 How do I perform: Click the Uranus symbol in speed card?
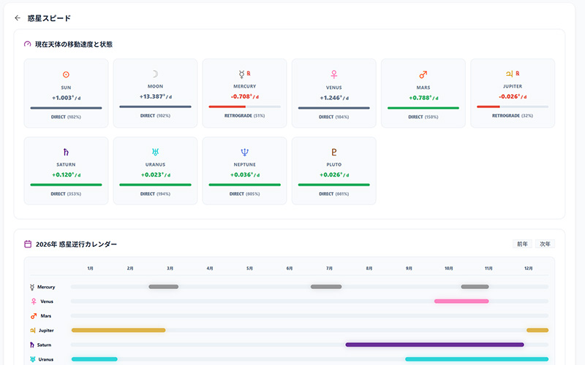coord(154,153)
